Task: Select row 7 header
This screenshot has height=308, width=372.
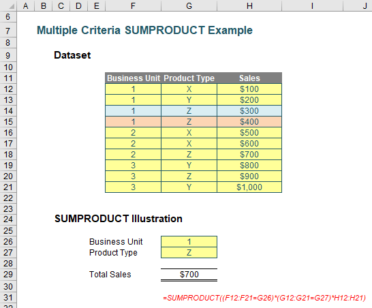Action: click(8, 31)
